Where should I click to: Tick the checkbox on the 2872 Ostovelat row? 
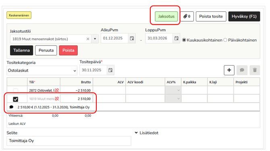pos(15,90)
